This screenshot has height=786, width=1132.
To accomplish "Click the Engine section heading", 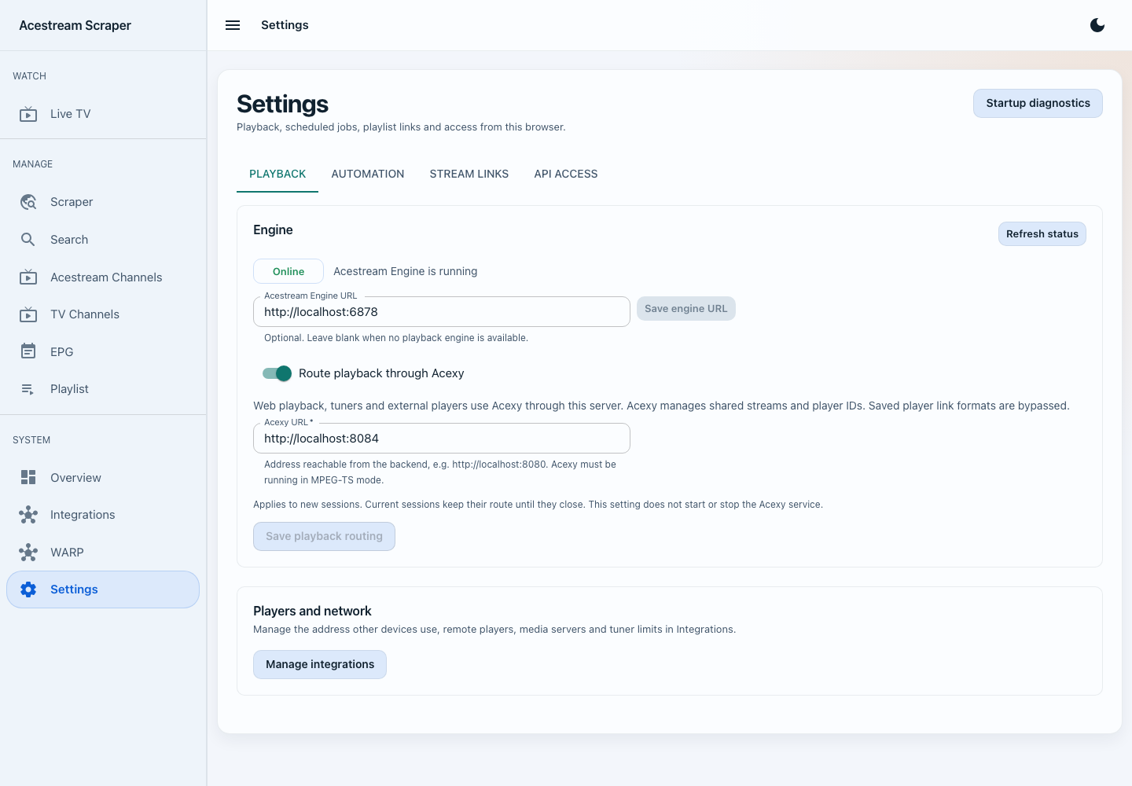I will click(x=273, y=230).
